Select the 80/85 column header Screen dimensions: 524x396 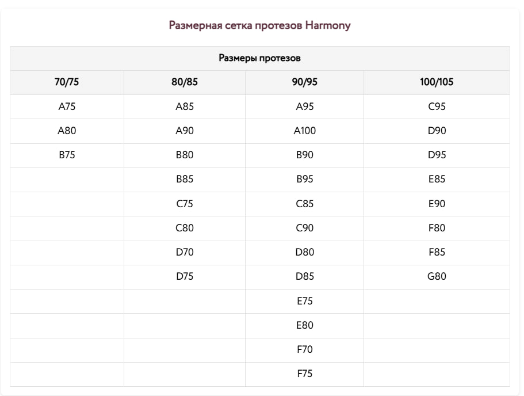point(185,82)
